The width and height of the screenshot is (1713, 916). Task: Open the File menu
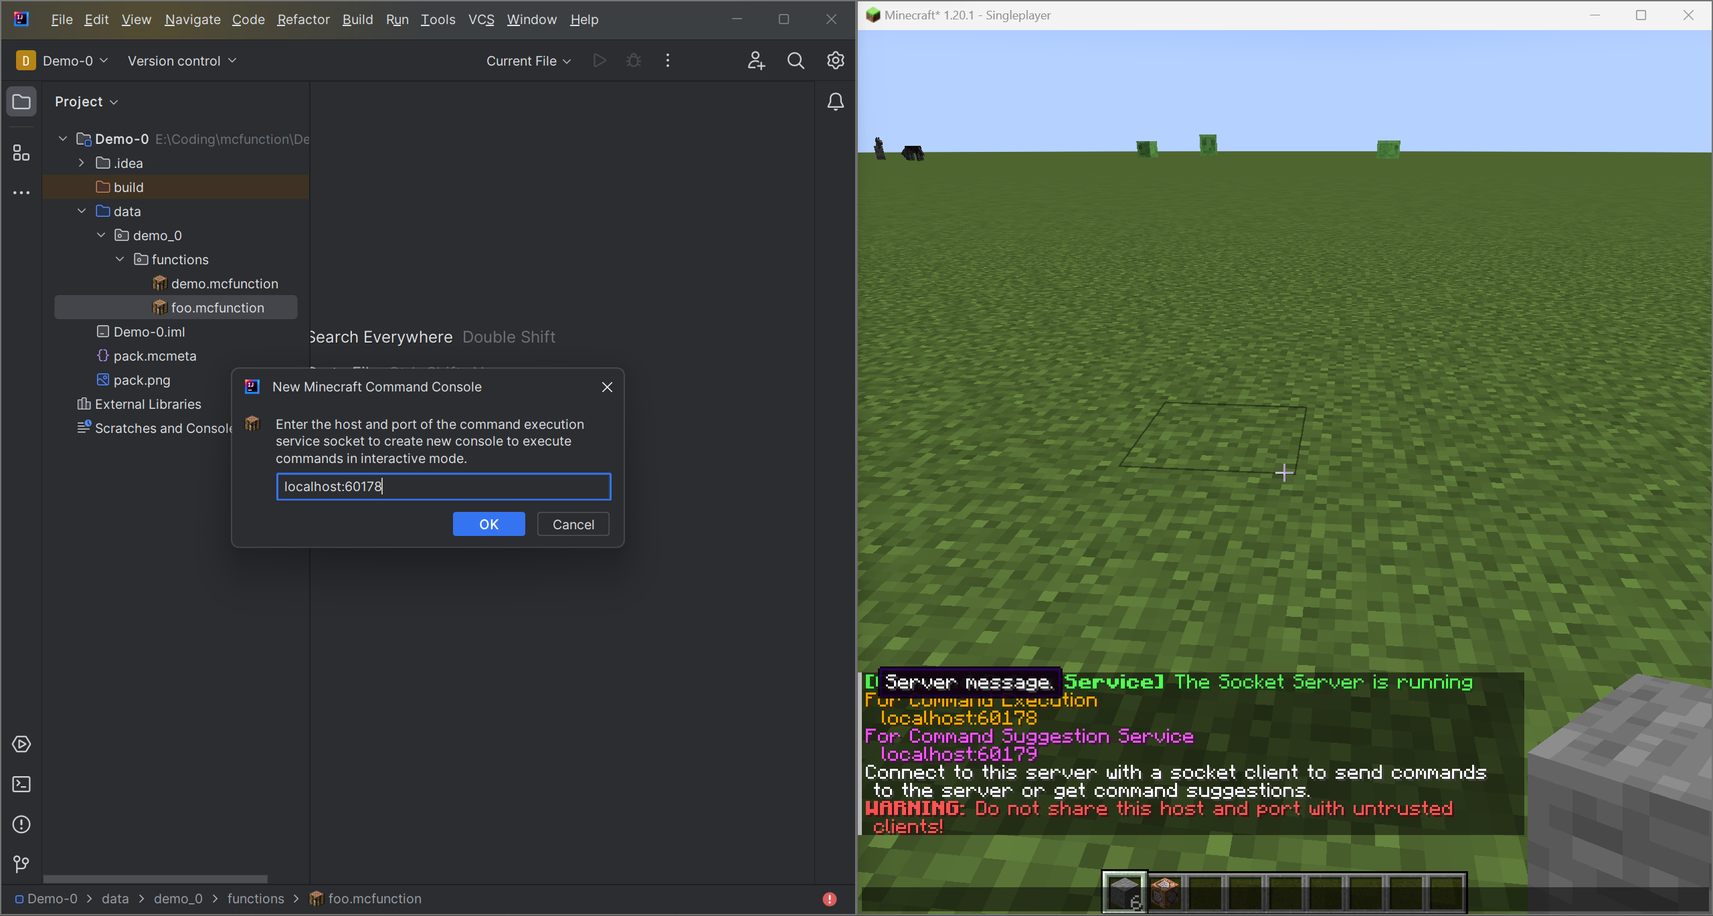pyautogui.click(x=62, y=19)
